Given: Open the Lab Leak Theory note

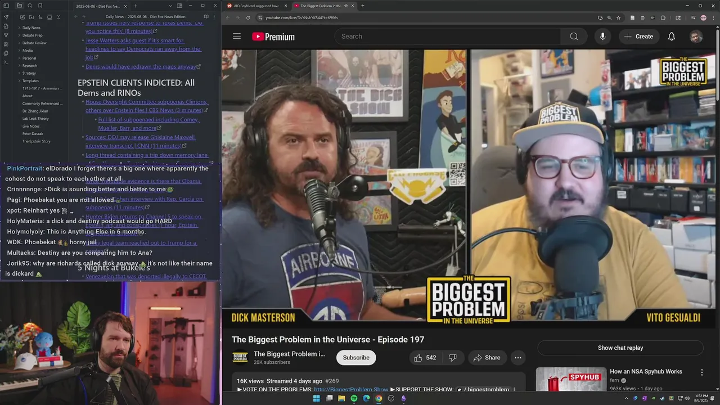Looking at the screenshot, I should click(35, 119).
